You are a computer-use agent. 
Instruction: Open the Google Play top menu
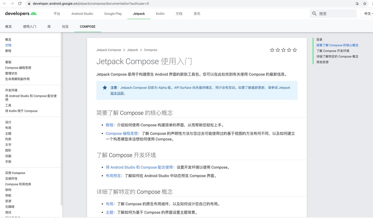click(x=113, y=14)
